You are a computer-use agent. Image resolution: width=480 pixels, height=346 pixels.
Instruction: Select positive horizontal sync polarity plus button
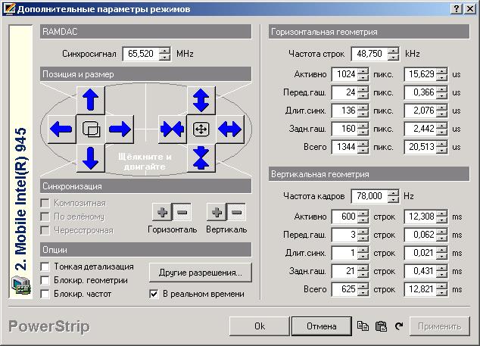pos(161,212)
